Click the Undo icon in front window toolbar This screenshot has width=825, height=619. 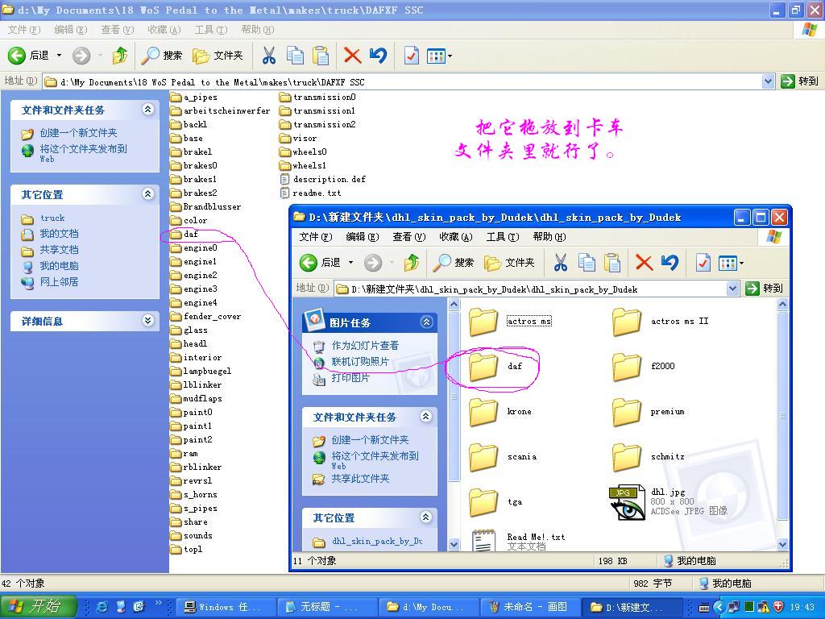(670, 262)
